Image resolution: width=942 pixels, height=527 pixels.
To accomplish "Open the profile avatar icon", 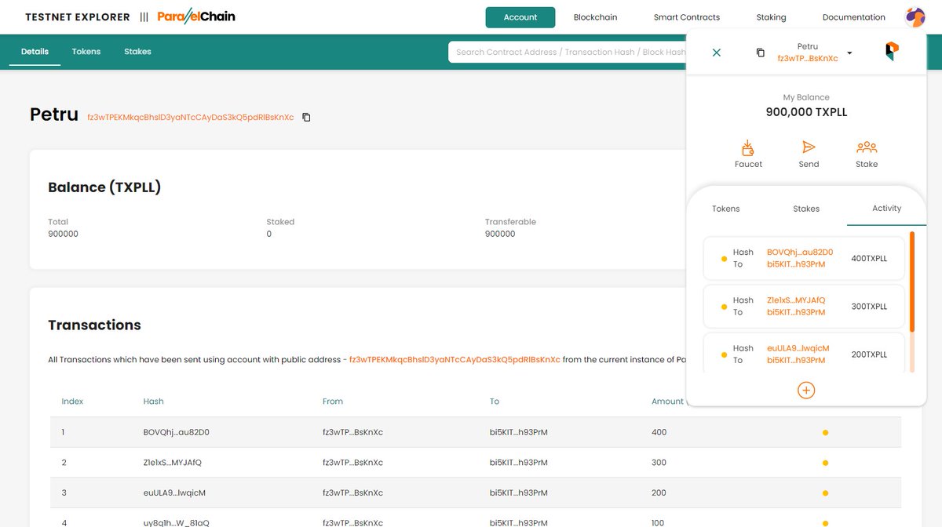I will [915, 16].
